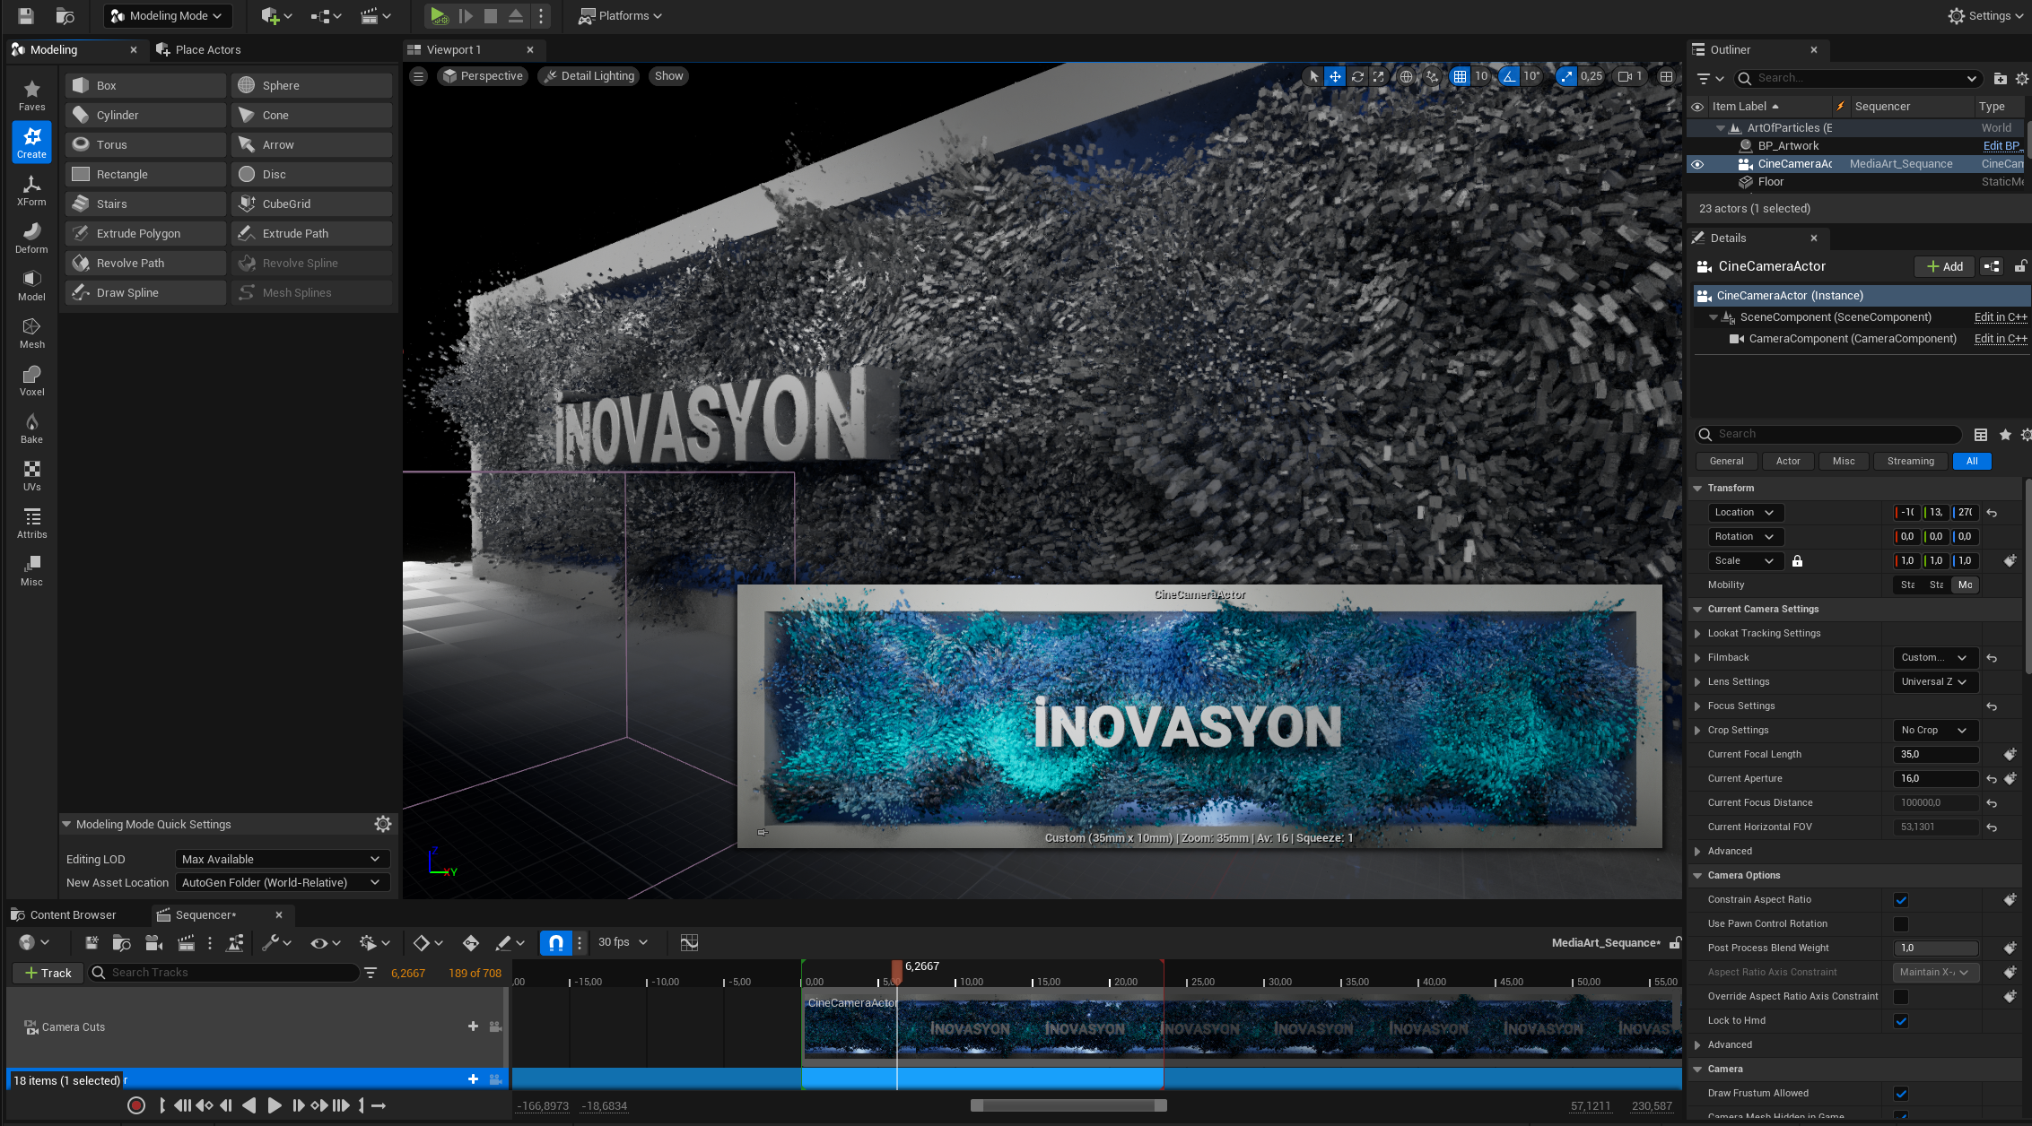Select the CubeGrid tool

311,204
